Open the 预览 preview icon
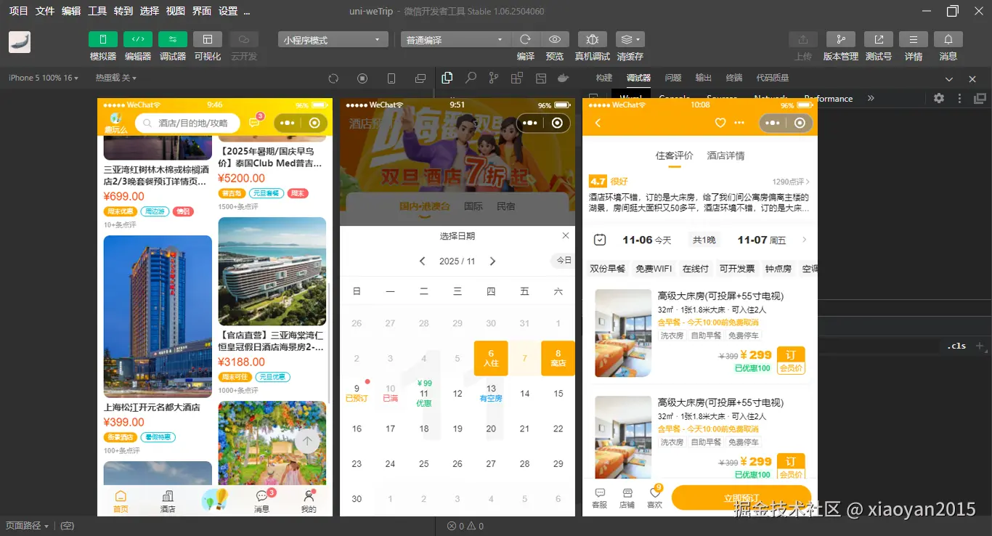The width and height of the screenshot is (992, 536). [554, 38]
